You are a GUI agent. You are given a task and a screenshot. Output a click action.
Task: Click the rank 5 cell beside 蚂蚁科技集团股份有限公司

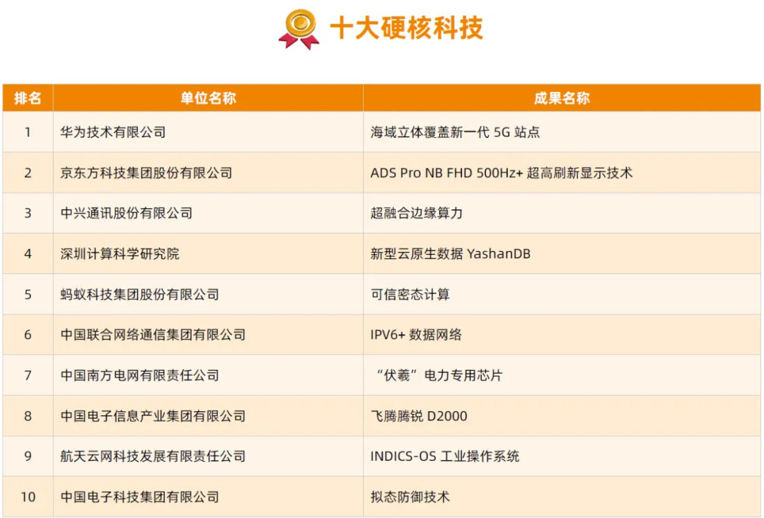[x=28, y=294]
